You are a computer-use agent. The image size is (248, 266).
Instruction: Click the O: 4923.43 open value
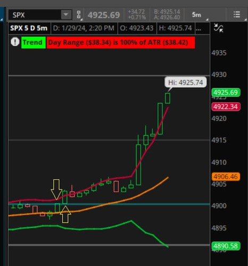point(137,28)
